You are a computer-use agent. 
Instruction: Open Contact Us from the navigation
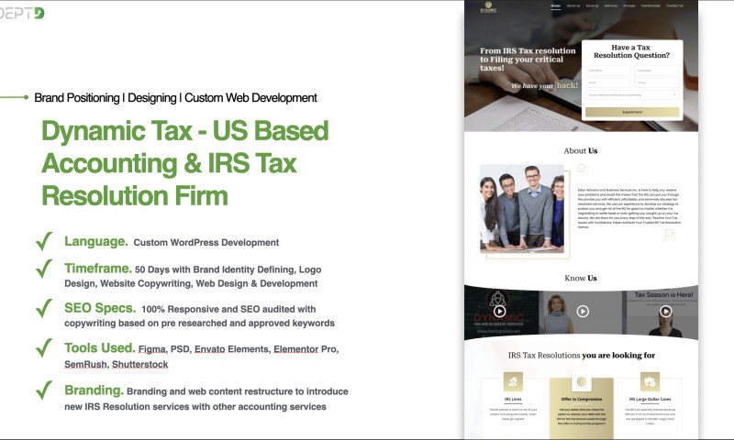click(674, 5)
